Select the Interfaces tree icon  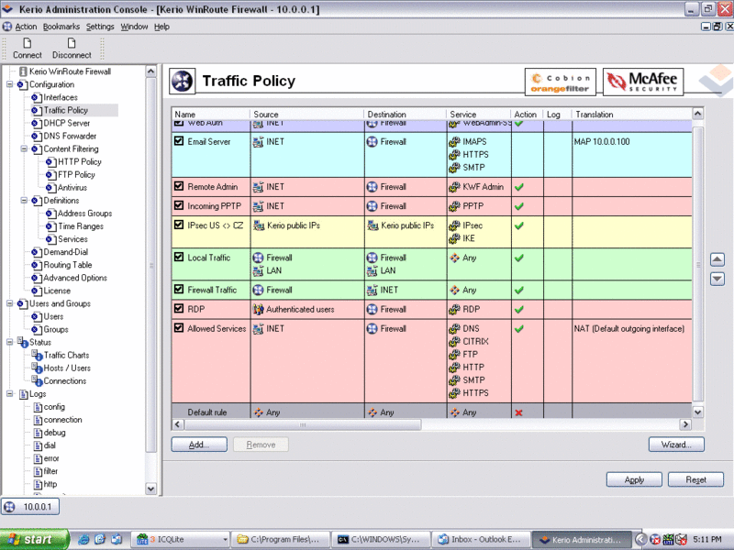[36, 97]
